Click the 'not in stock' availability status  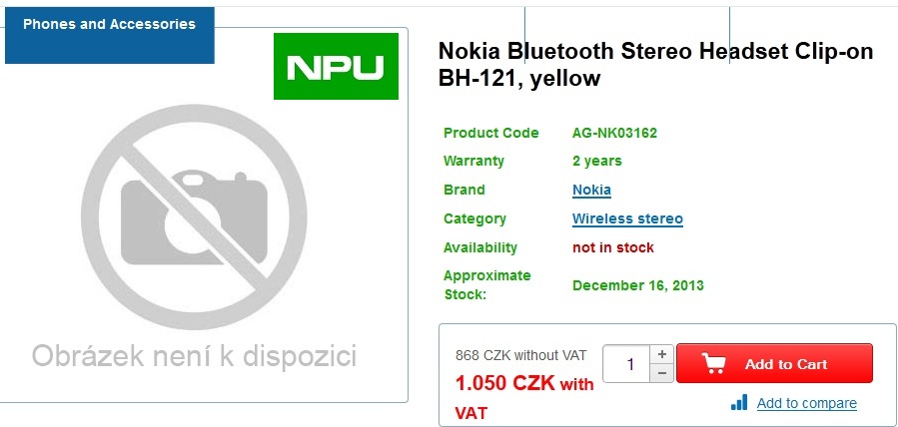point(613,247)
